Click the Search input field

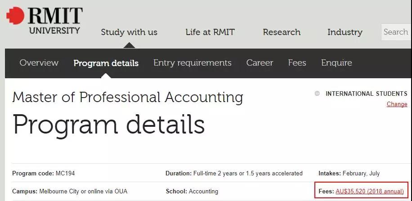click(x=396, y=32)
